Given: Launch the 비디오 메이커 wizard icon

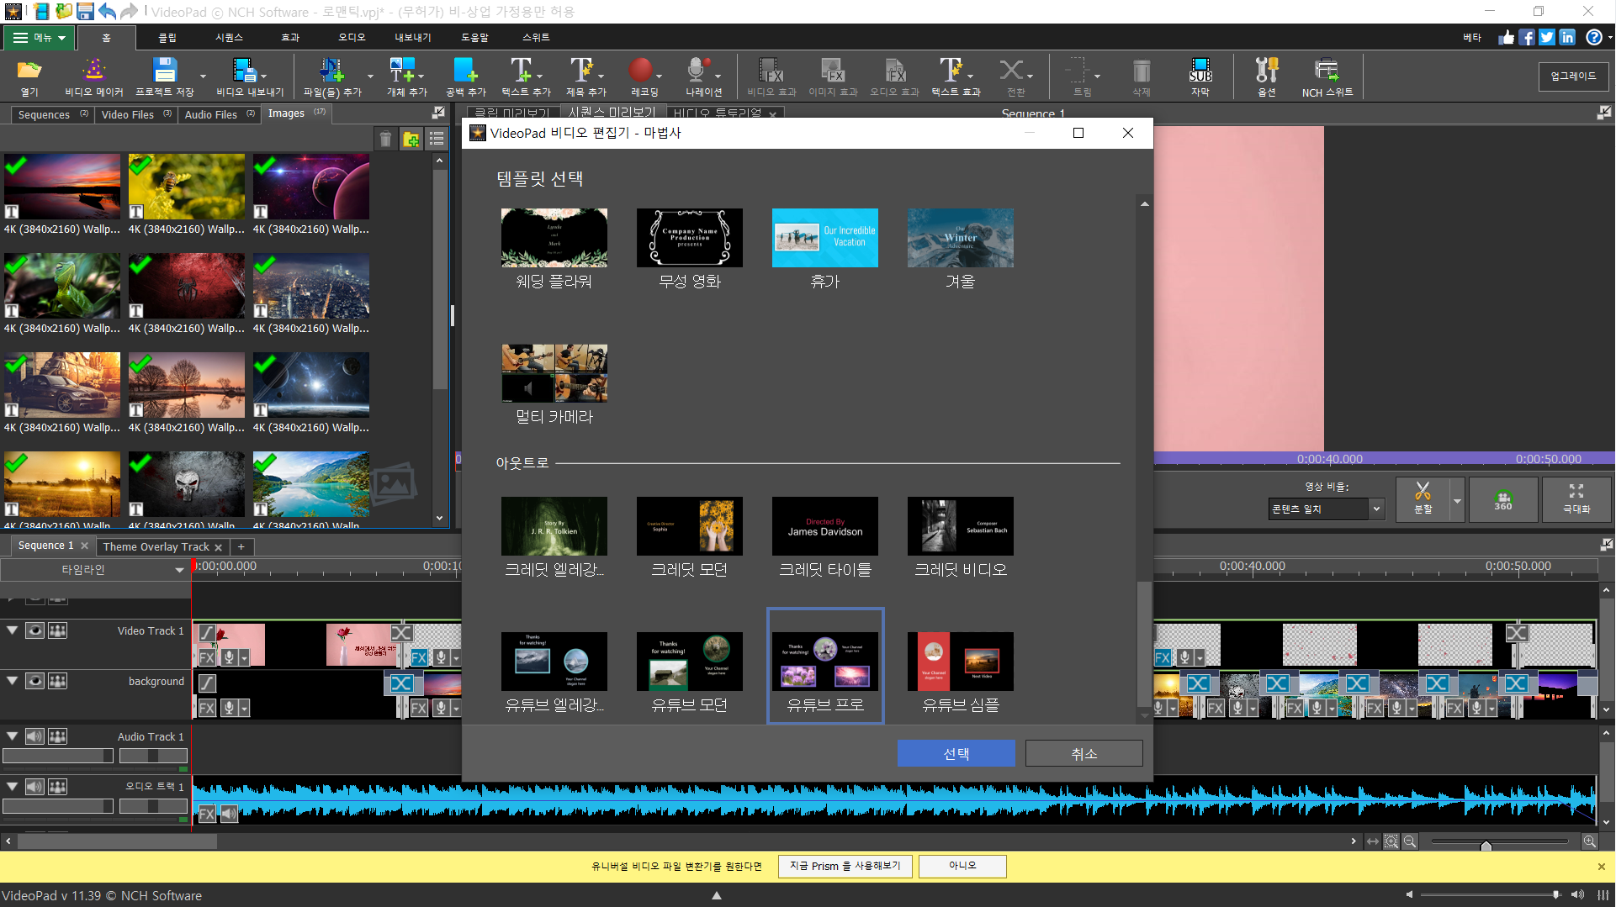Looking at the screenshot, I should point(94,77).
